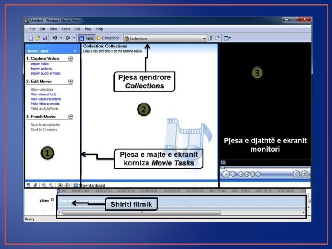The image size is (332, 249).
Task: Click the timeline ruler at 00:01:00.00
Action: pos(195,191)
